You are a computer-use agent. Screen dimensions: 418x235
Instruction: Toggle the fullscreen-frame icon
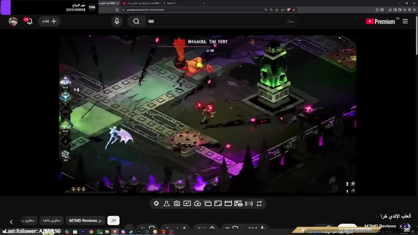pyautogui.click(x=218, y=203)
